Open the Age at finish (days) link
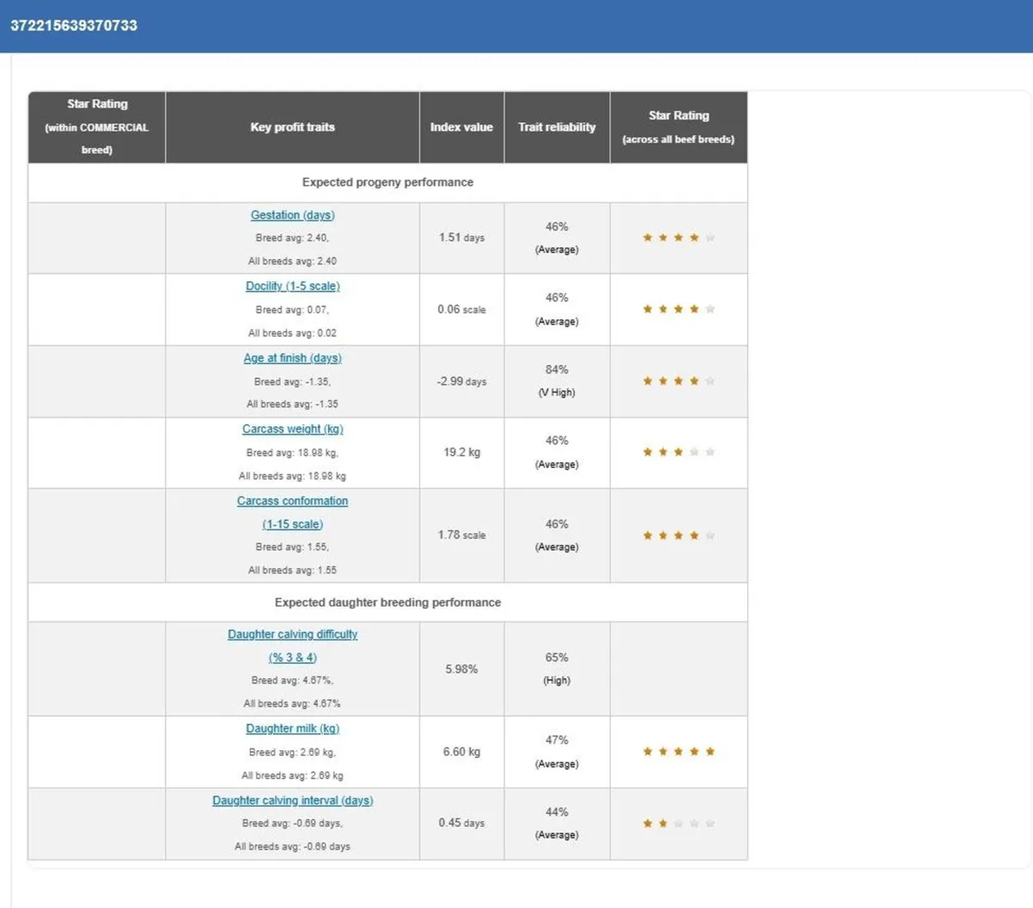Screen dimensions: 1033x908 [x=293, y=358]
